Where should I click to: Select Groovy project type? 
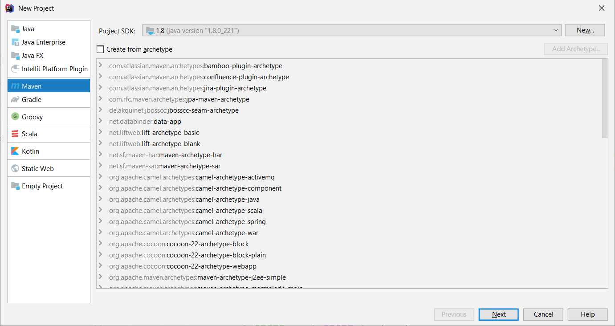click(x=49, y=117)
